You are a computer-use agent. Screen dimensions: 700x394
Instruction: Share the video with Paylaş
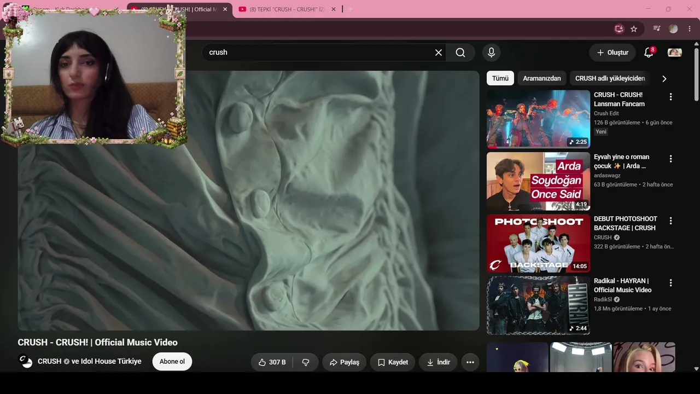[x=345, y=362]
